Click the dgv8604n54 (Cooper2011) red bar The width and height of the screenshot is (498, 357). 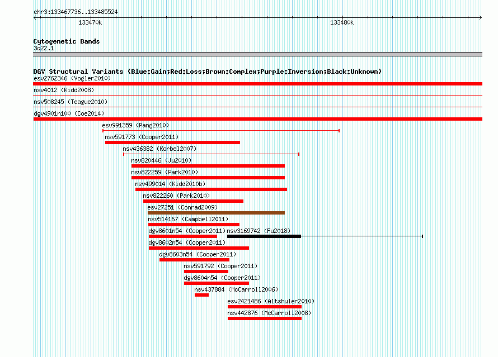217,283
